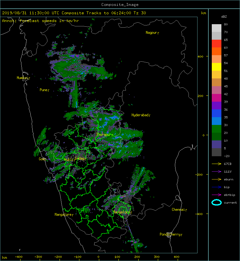This screenshot has height=261, width=240.
Task: Click the 300 tick on horizontal axis
Action: point(157,257)
